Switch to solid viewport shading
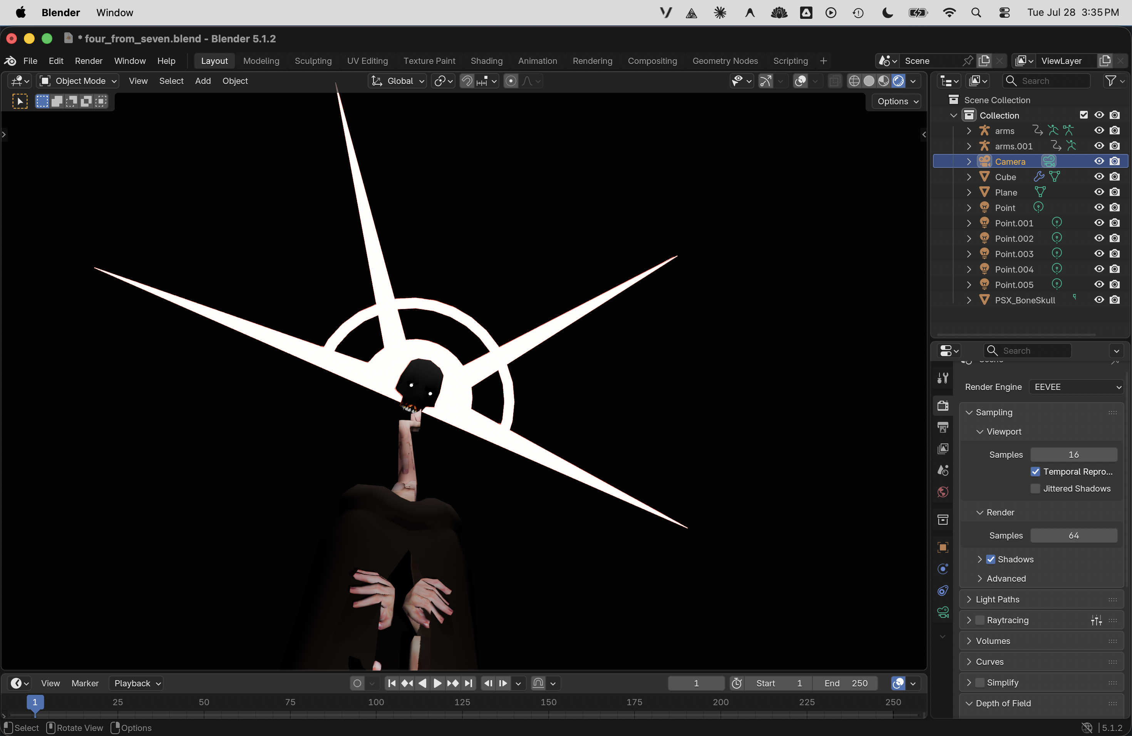1132x736 pixels. [869, 81]
